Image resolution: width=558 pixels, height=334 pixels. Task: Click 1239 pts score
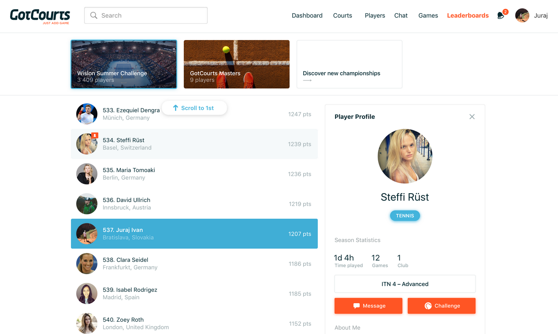[300, 144]
